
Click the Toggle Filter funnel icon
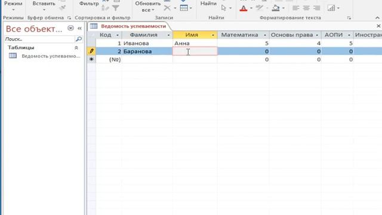(x=116, y=8)
